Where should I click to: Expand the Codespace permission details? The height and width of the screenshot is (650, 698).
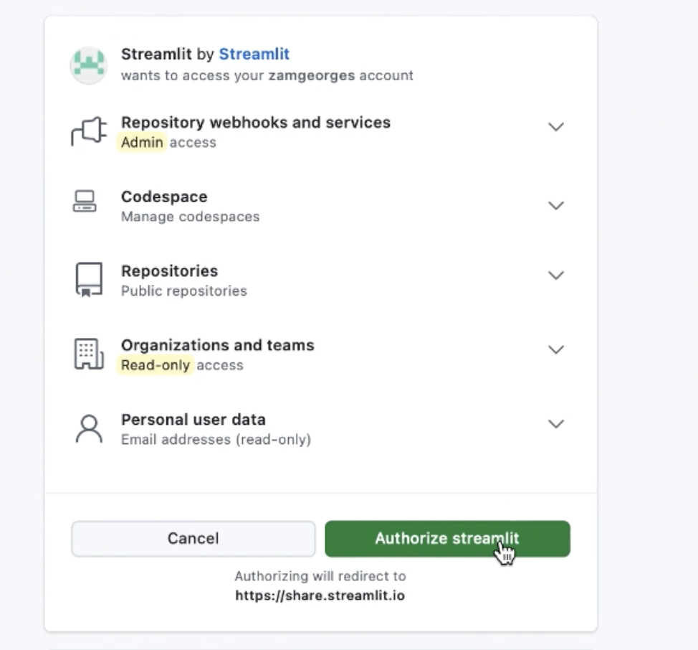[556, 205]
